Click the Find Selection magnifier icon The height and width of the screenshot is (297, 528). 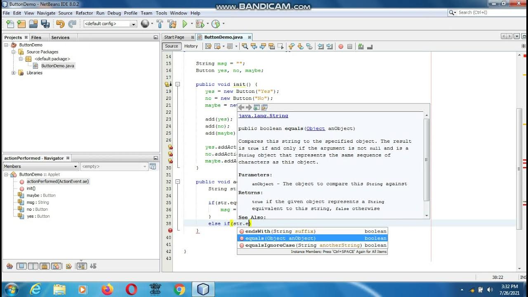click(x=245, y=46)
